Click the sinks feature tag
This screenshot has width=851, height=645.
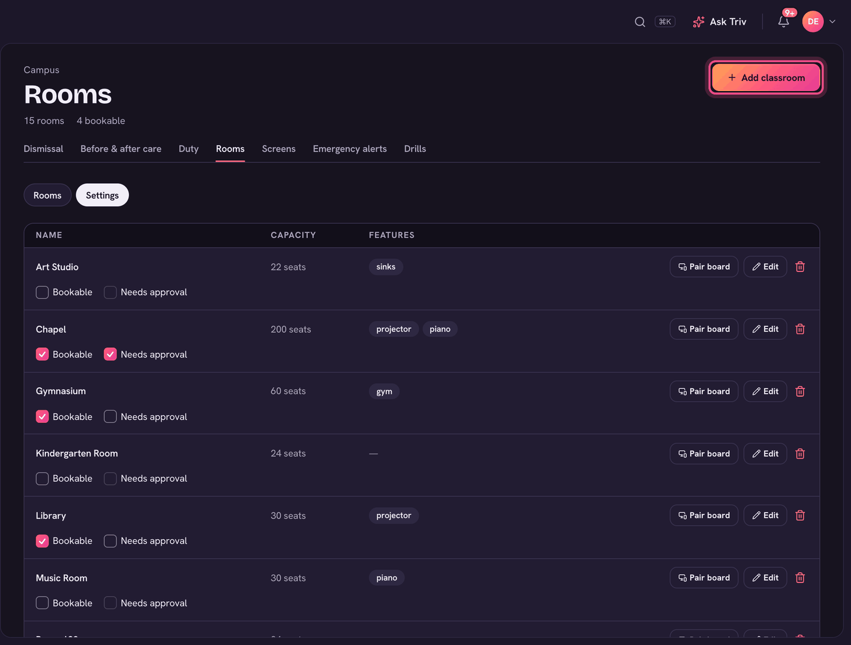point(386,267)
